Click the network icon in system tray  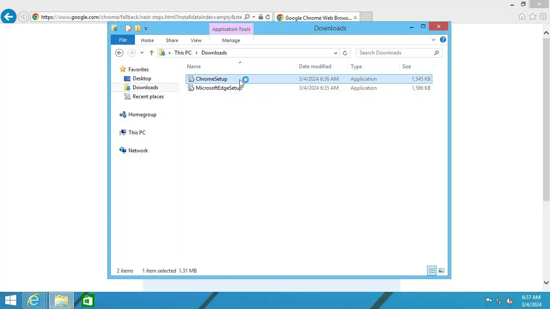[499, 301]
